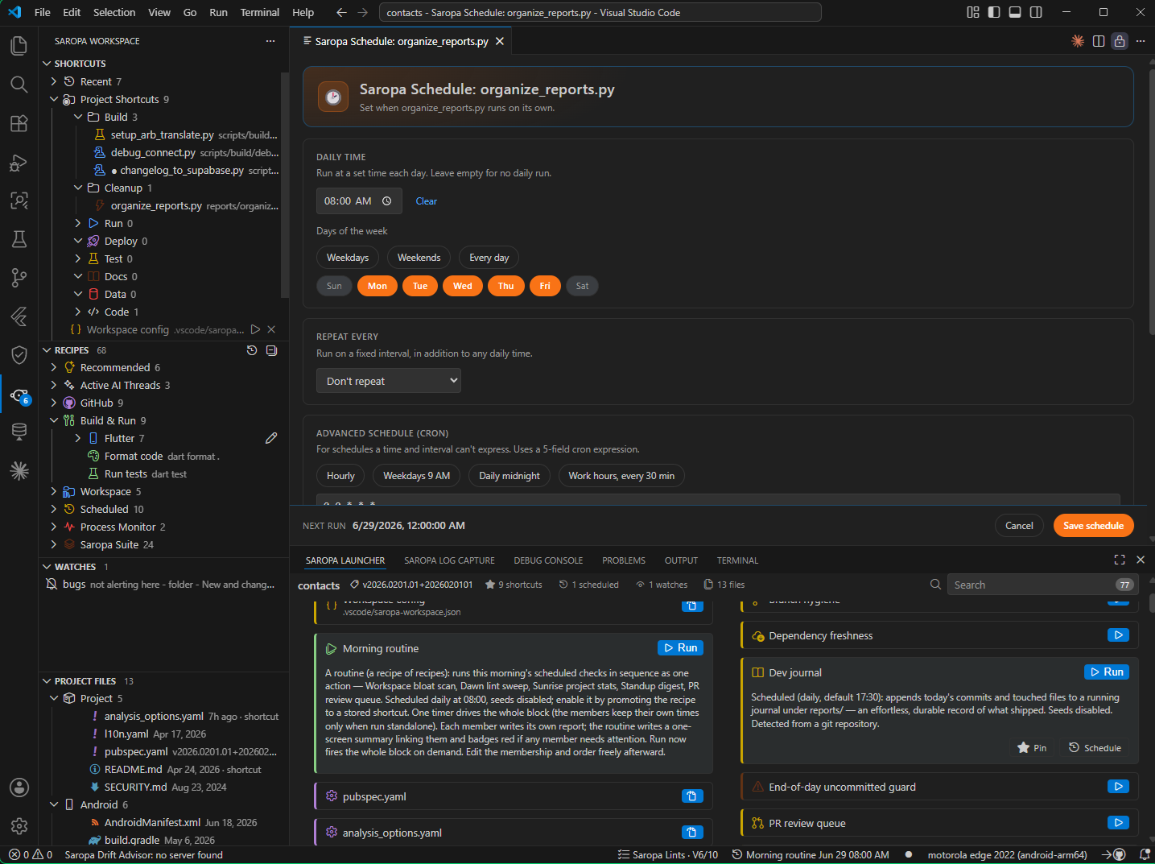
Task: Open Source Control view
Action: 19,278
